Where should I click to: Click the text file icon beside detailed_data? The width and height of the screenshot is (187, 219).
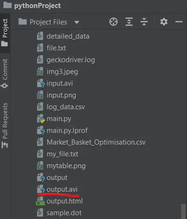pyautogui.click(x=40, y=36)
